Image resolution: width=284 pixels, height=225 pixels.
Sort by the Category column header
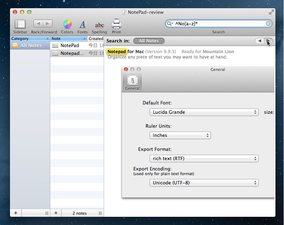pos(30,39)
